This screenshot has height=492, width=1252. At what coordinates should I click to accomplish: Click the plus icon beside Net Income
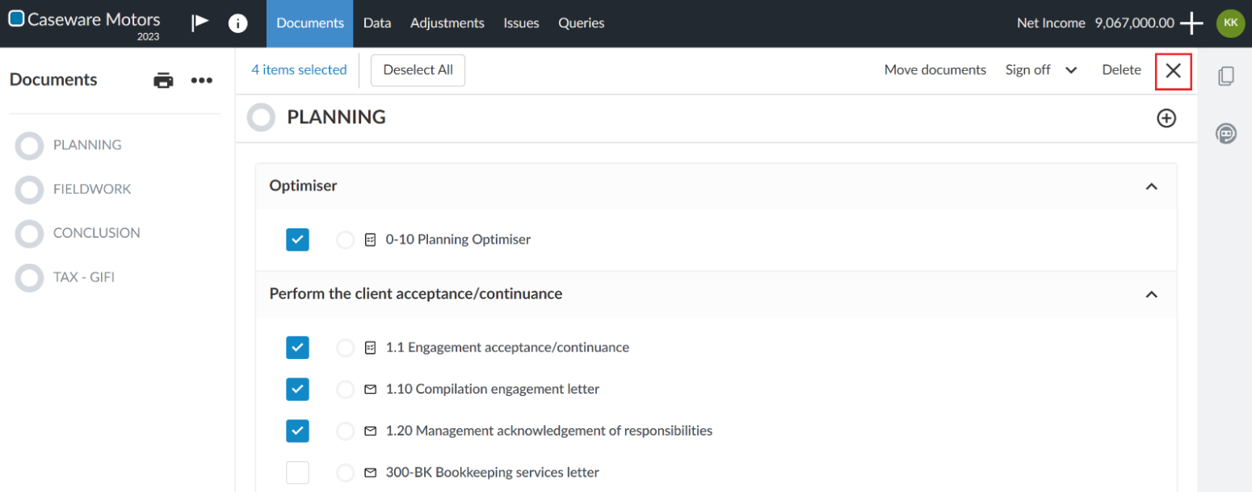1191,23
